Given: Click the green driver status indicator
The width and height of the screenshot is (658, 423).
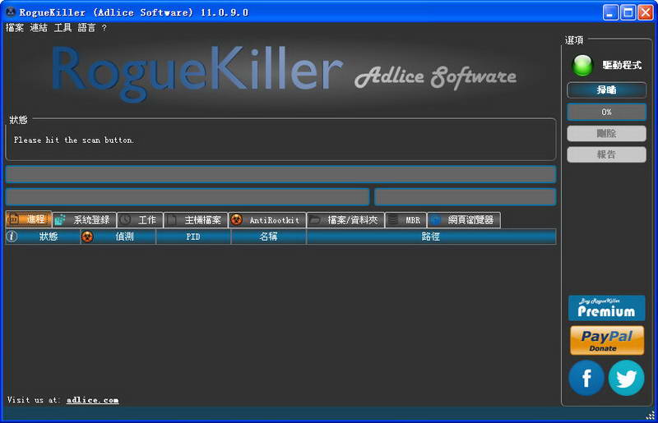Looking at the screenshot, I should pos(582,65).
